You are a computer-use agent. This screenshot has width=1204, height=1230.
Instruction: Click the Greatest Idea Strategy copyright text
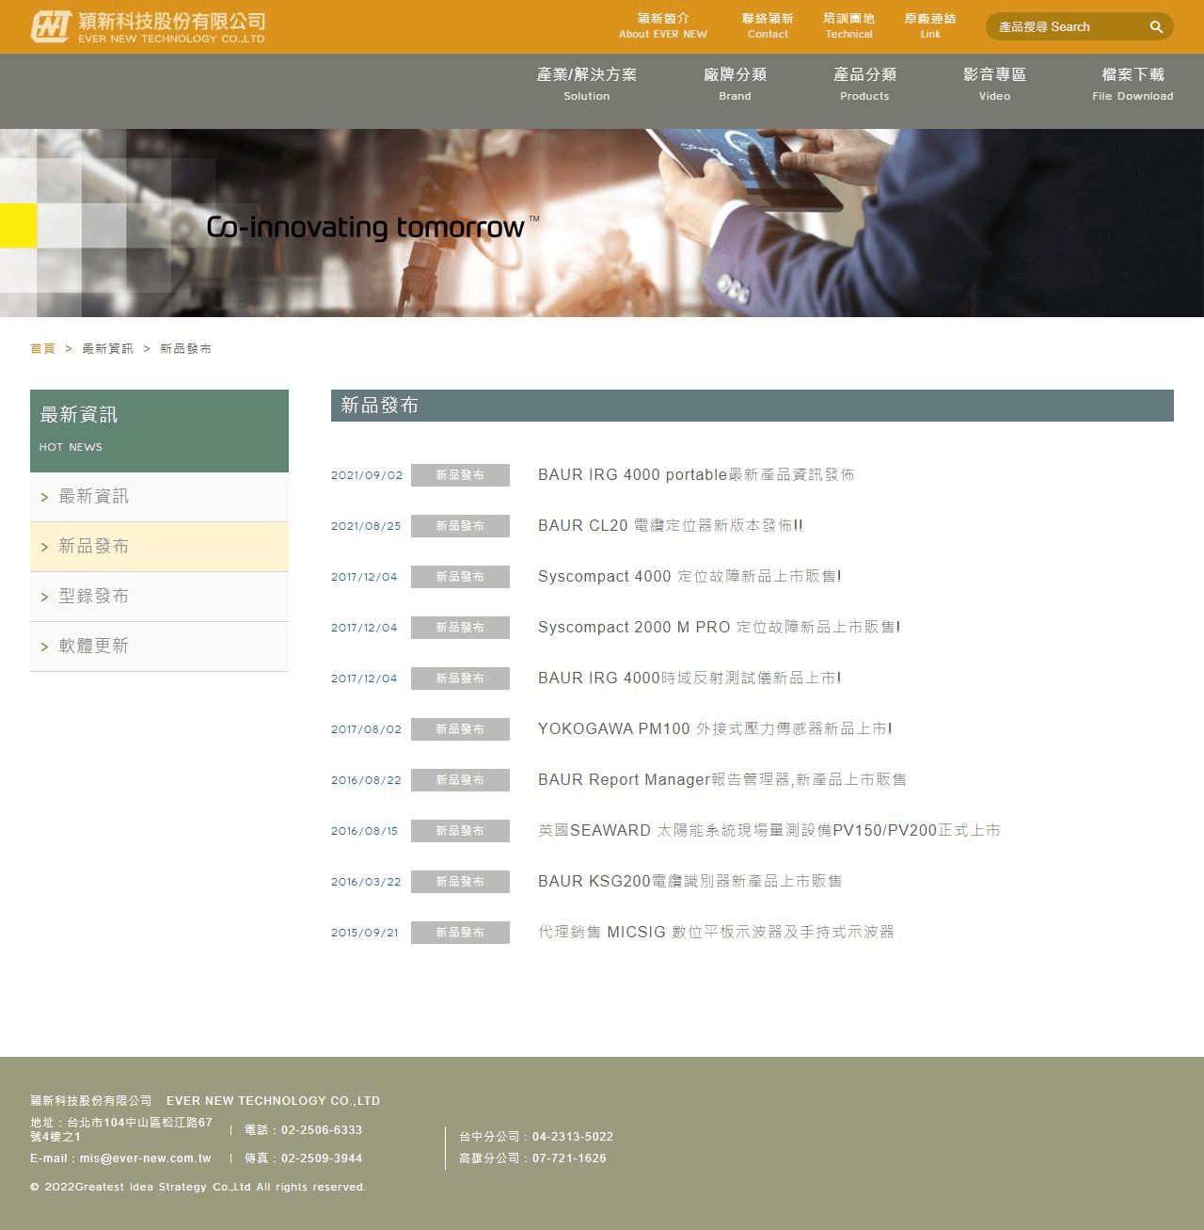[198, 1187]
